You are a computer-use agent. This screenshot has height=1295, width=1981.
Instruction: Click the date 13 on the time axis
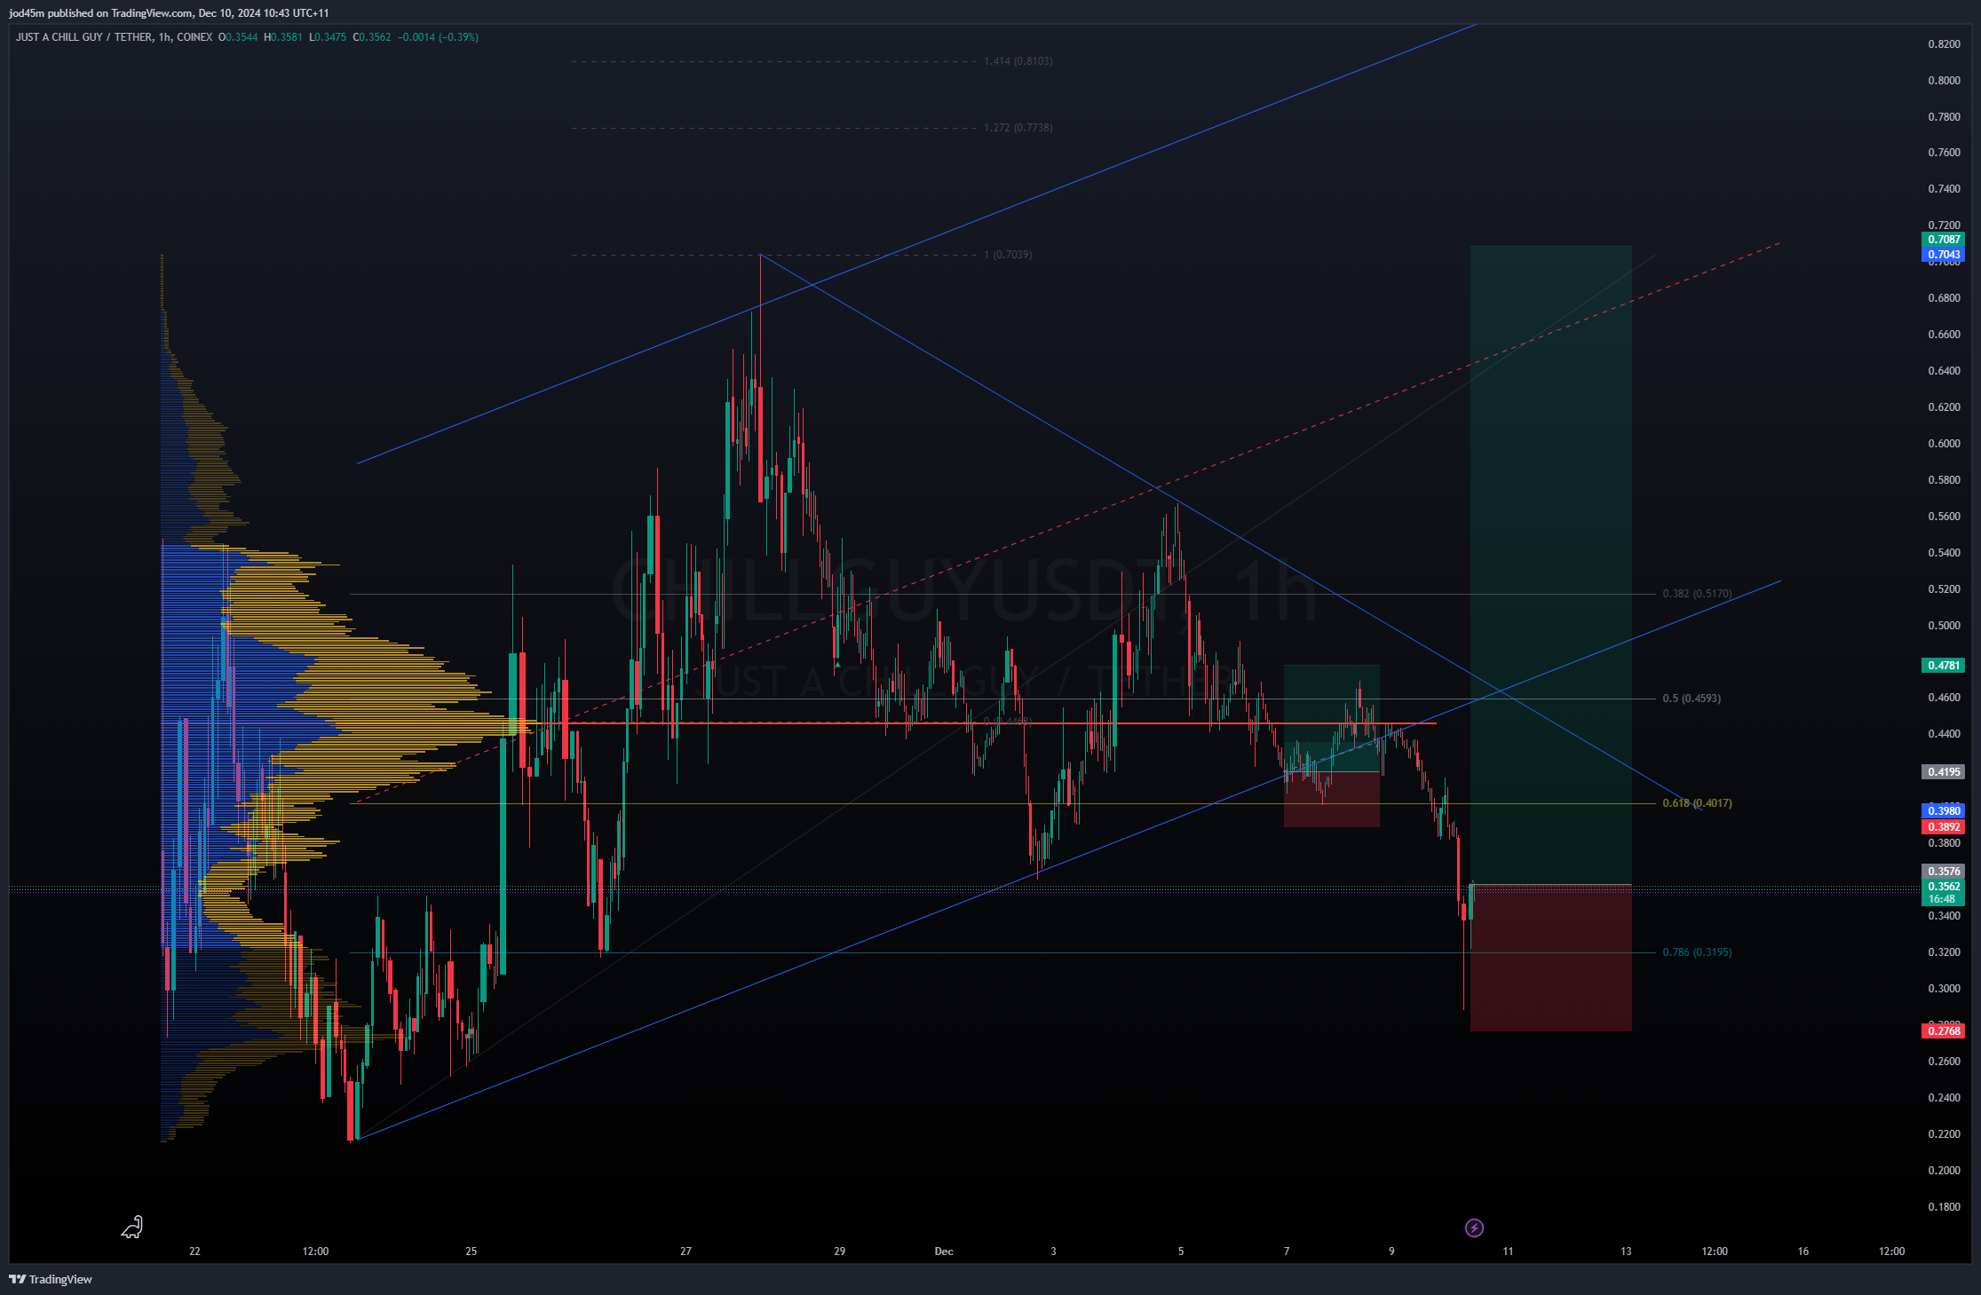(x=1626, y=1252)
